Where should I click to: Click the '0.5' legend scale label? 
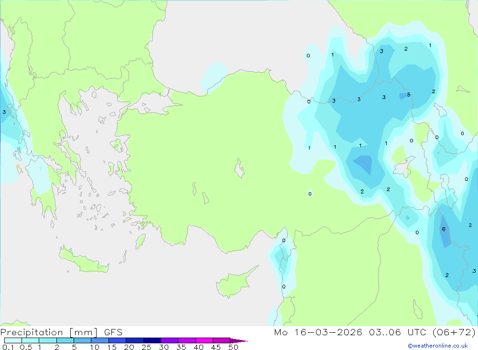(x=26, y=347)
